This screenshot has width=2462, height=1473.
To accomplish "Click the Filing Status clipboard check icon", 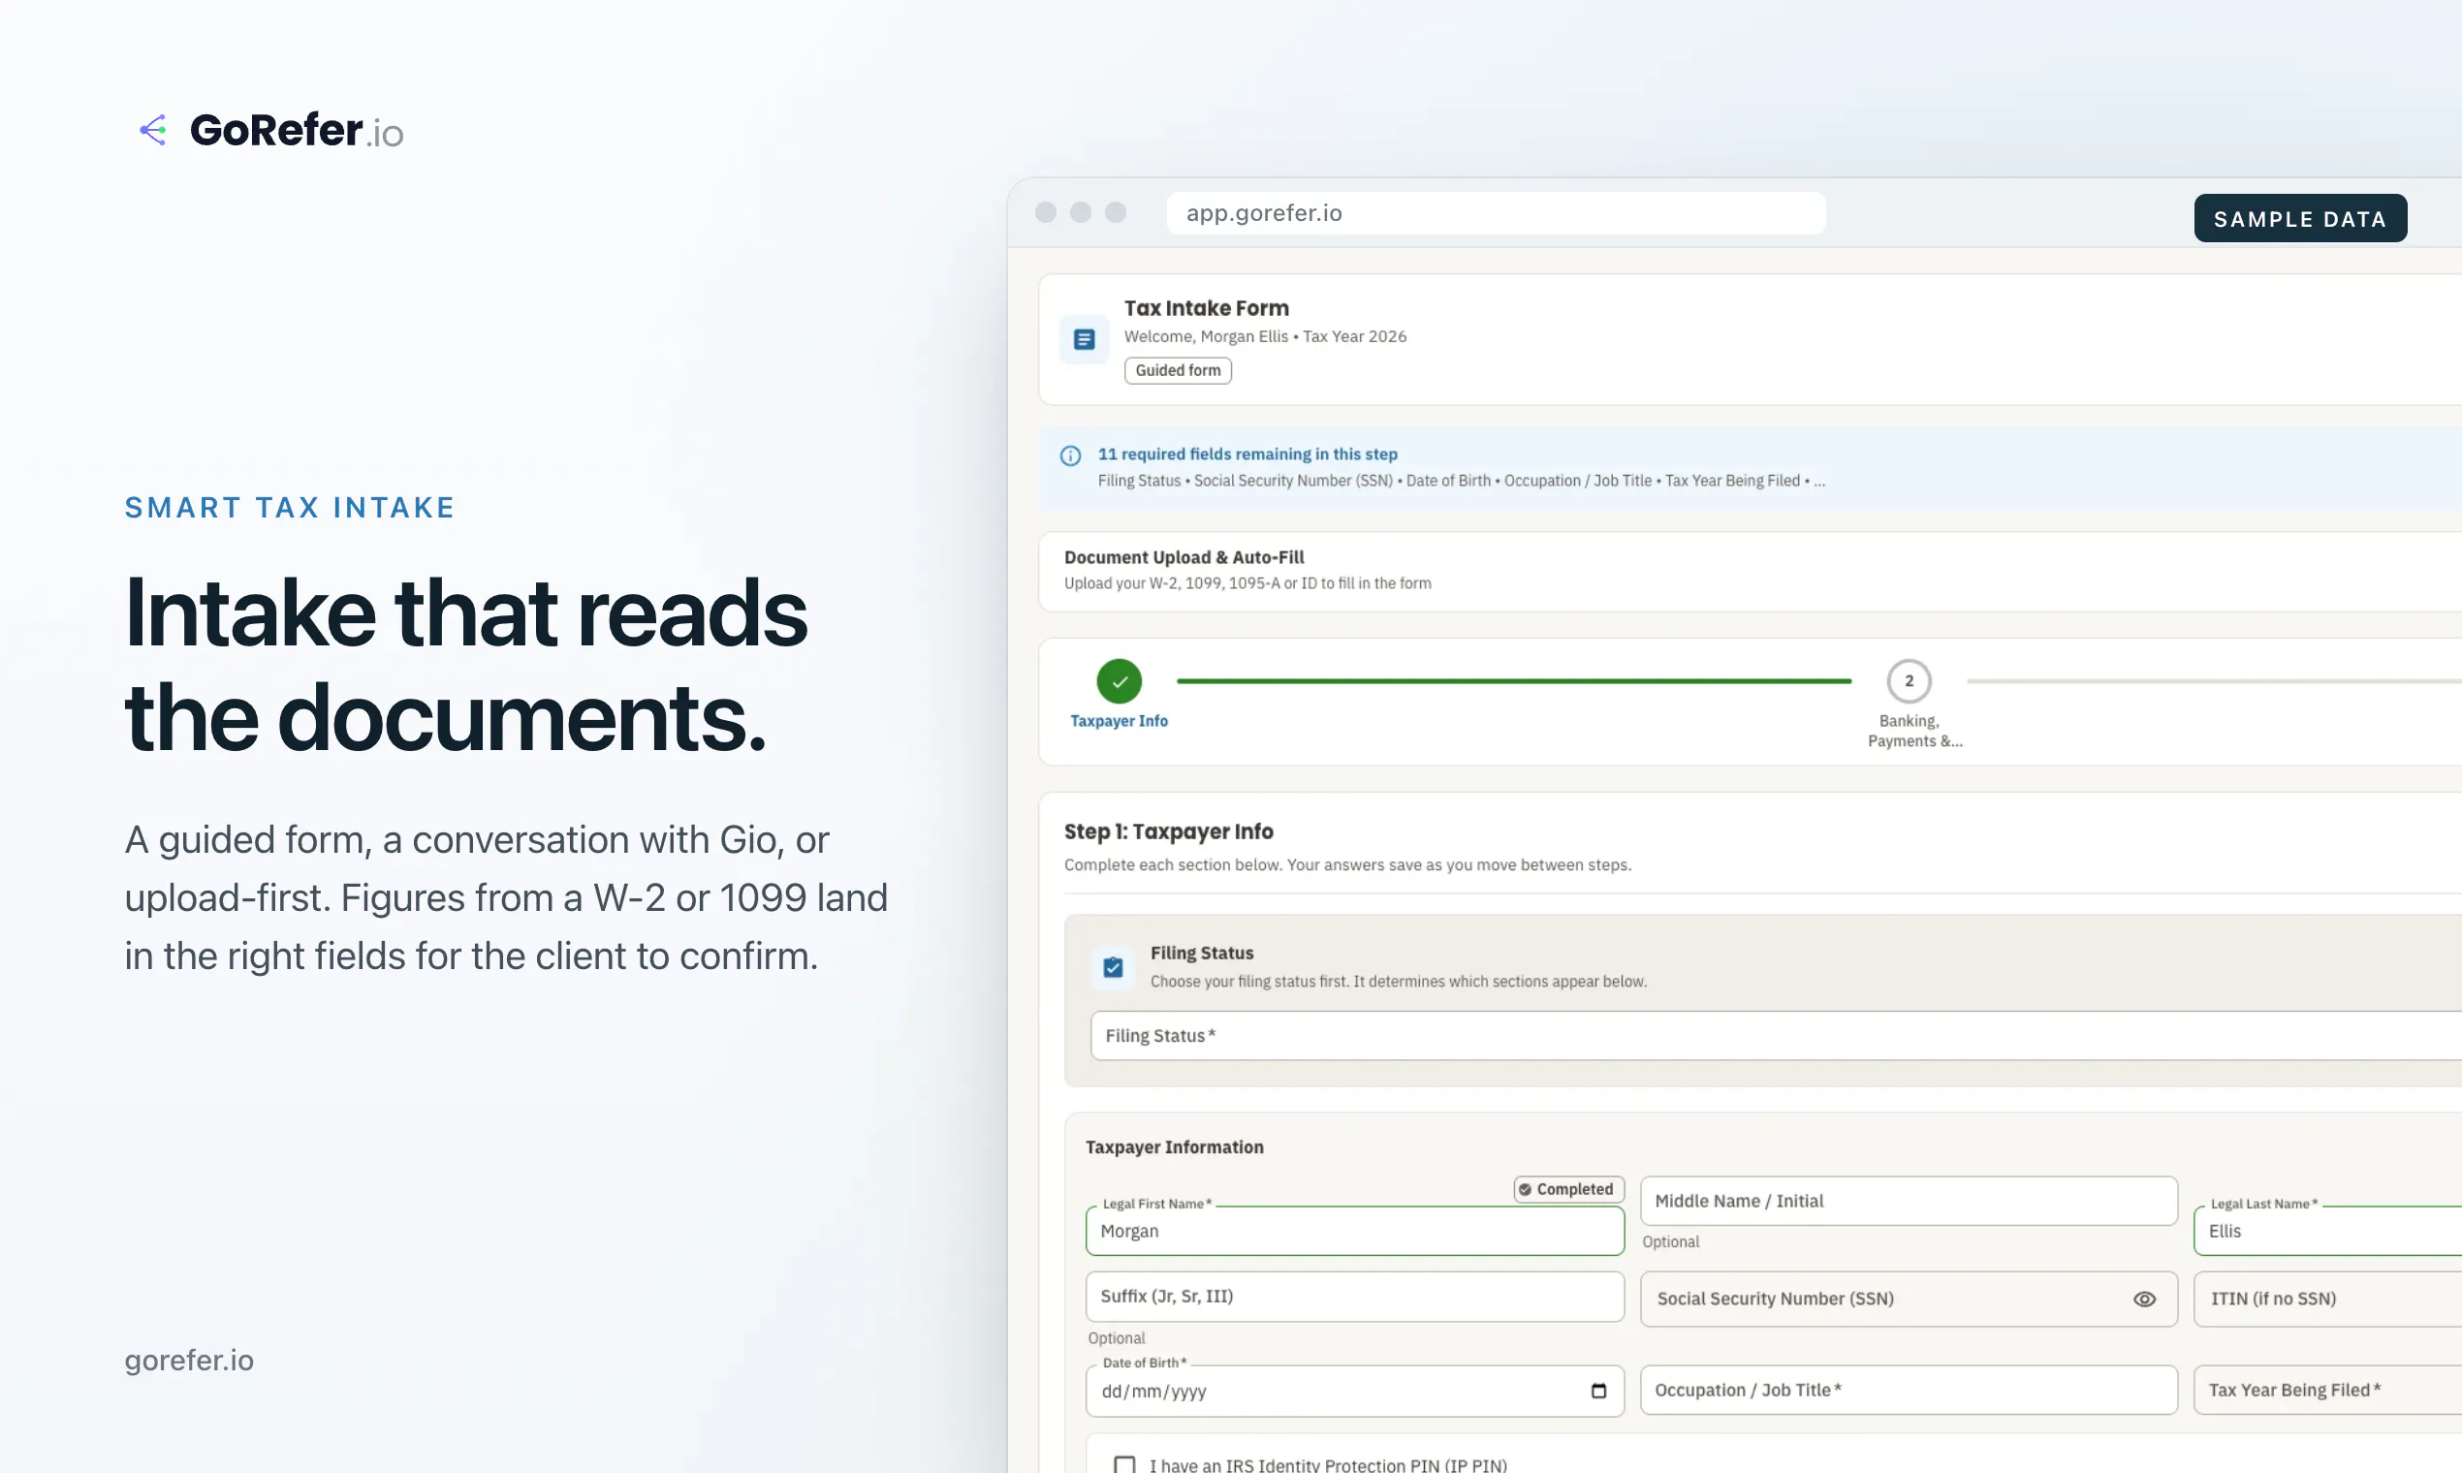I will [1113, 967].
